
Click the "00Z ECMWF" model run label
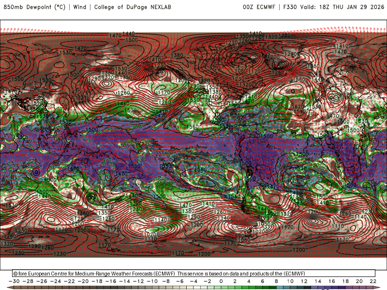click(259, 7)
